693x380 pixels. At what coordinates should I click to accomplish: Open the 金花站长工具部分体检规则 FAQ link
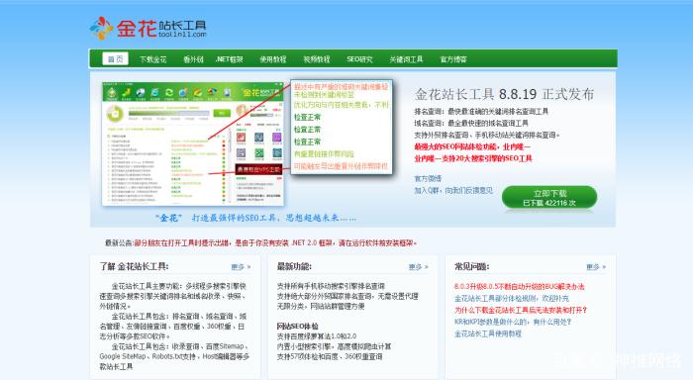tap(512, 299)
